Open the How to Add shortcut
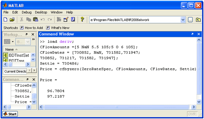The width and height of the screenshot is (204, 119). [32, 28]
